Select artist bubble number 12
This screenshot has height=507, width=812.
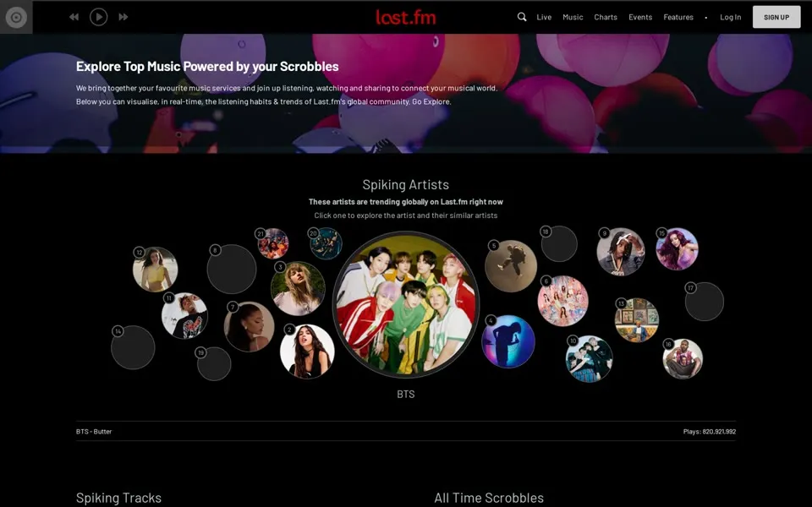tap(155, 270)
